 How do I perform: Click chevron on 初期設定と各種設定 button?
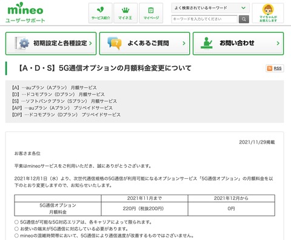90,43
